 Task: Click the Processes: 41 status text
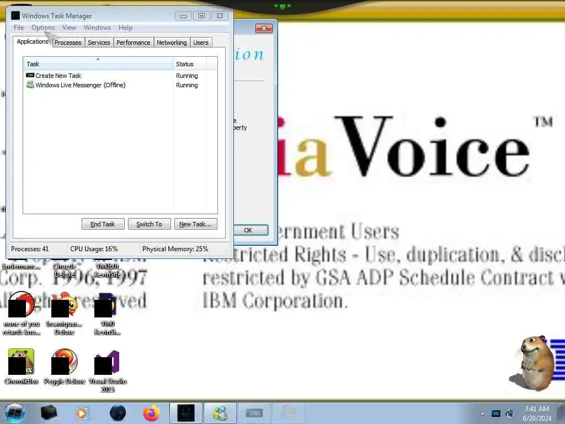[x=30, y=249]
